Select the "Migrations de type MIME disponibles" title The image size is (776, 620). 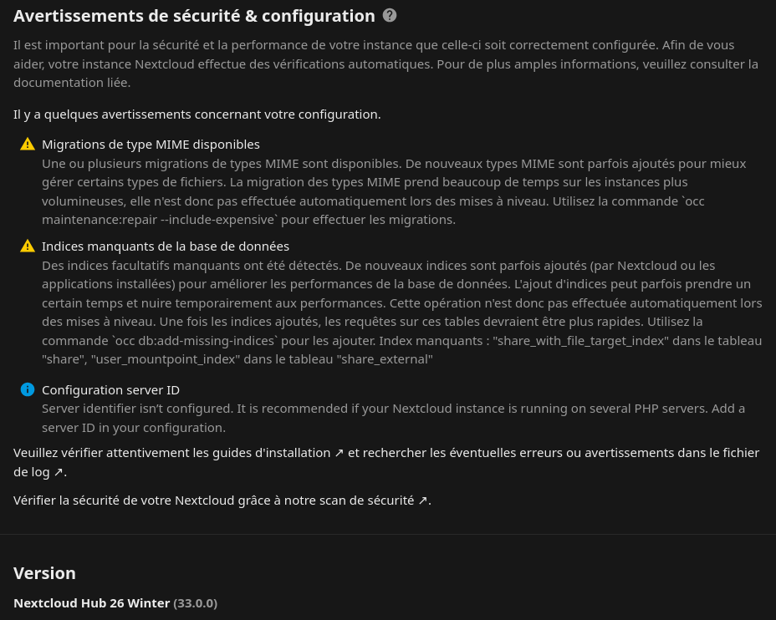tap(151, 144)
